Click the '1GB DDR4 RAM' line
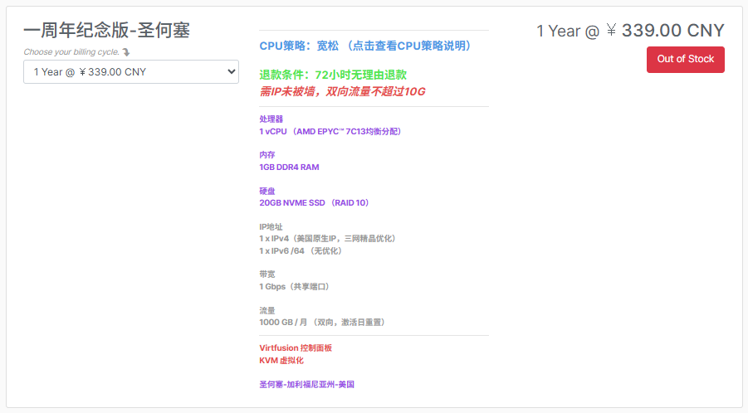Viewport: 748px width, 413px height. [289, 168]
